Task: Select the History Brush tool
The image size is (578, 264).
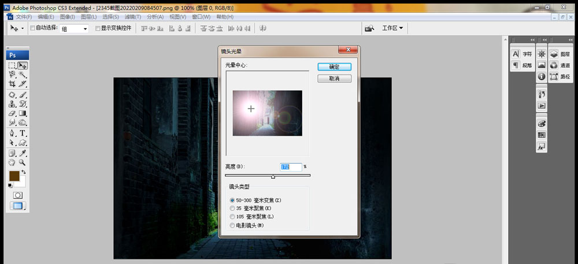Action: [x=23, y=104]
